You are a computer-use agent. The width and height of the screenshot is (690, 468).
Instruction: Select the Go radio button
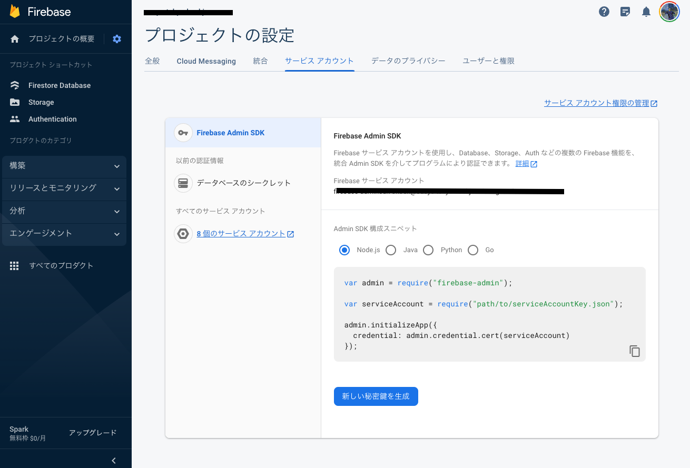pos(473,250)
